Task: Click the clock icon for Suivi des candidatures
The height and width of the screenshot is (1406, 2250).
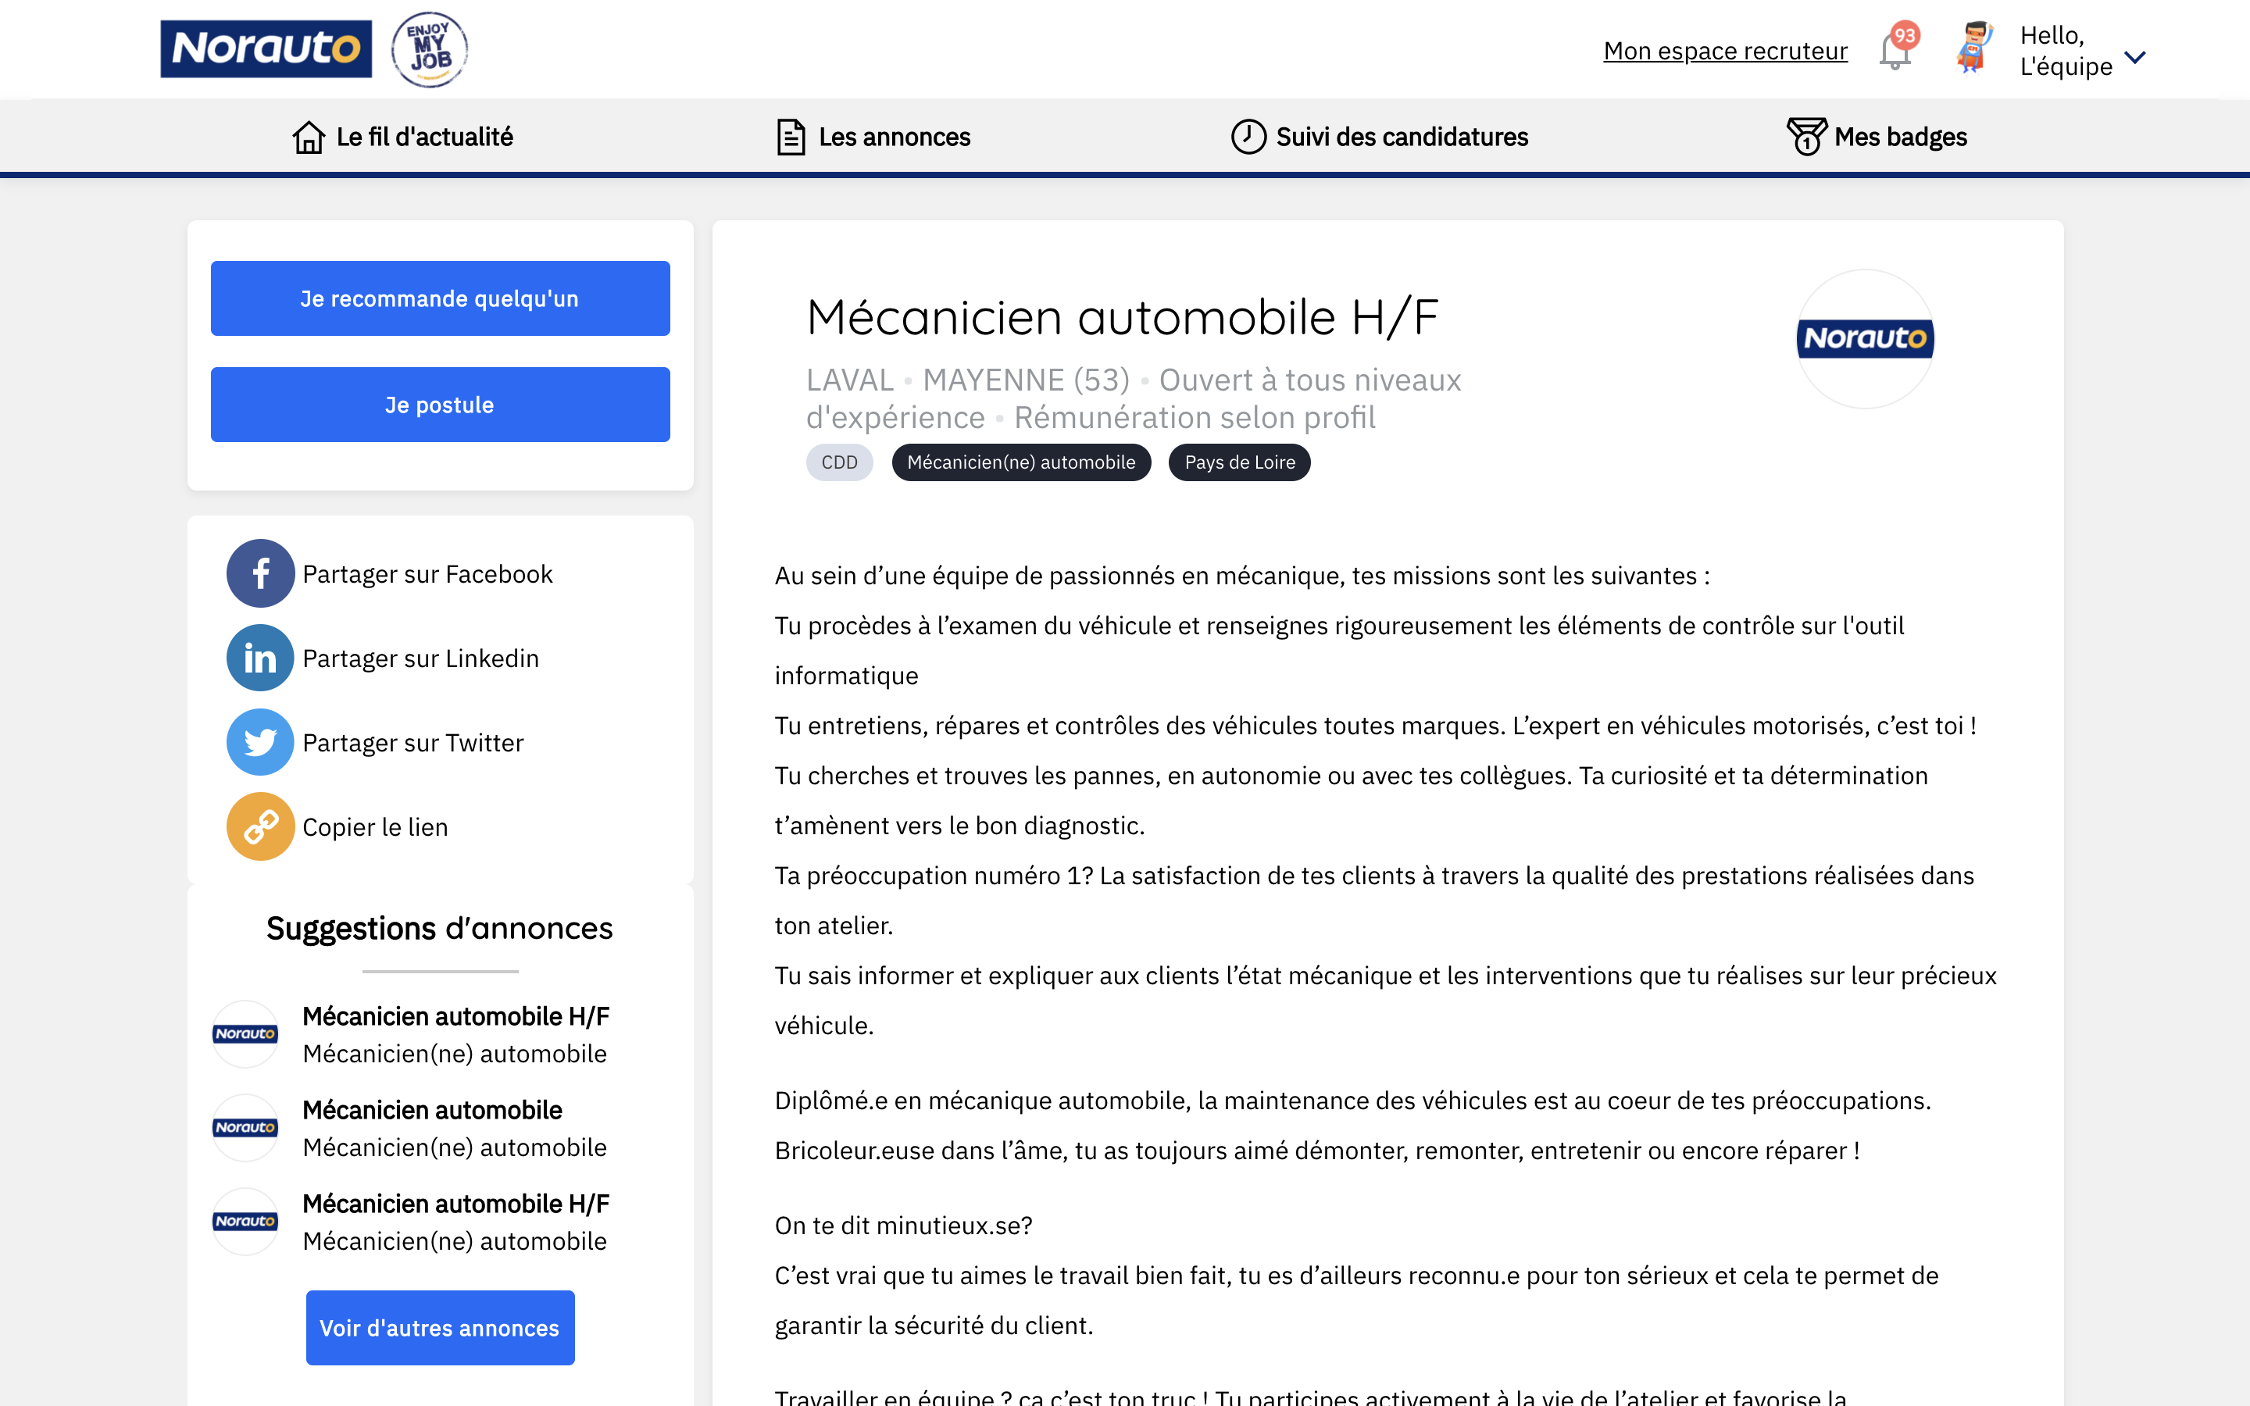Action: tap(1248, 137)
